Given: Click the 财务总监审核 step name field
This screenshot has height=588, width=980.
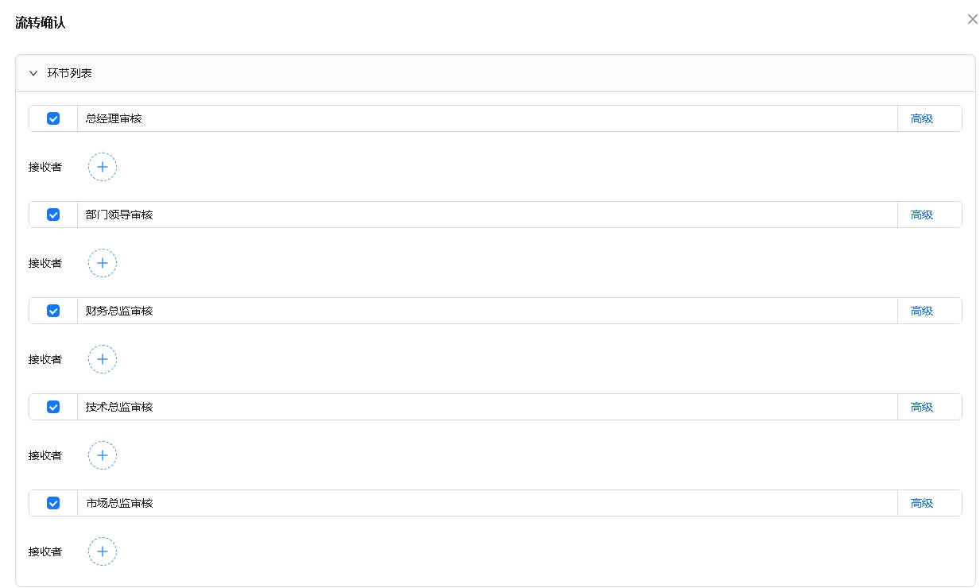Looking at the screenshot, I should (x=486, y=311).
